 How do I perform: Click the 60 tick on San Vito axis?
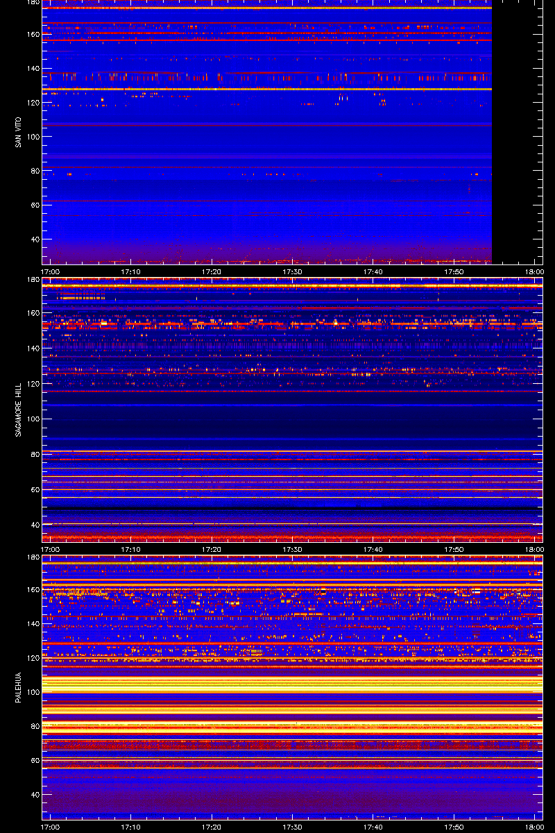[x=35, y=205]
